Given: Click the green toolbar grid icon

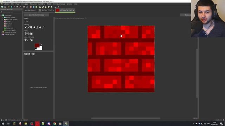Looking at the screenshot, I should [36, 7].
